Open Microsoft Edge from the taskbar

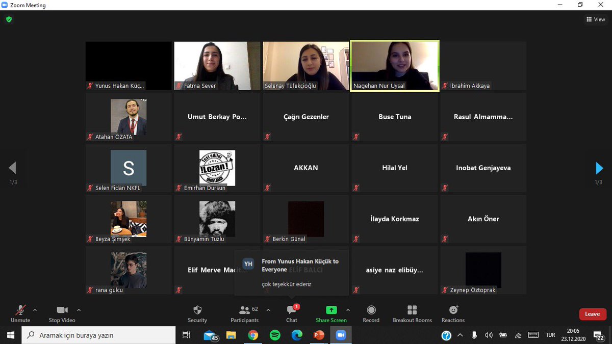[x=297, y=335]
